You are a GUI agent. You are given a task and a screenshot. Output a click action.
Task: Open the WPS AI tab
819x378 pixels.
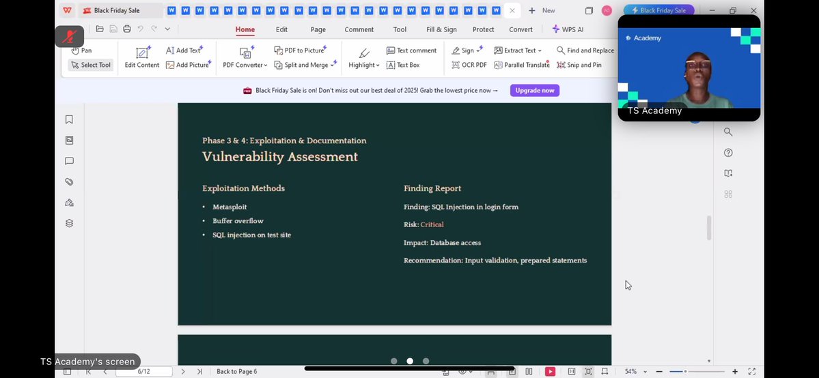(568, 30)
